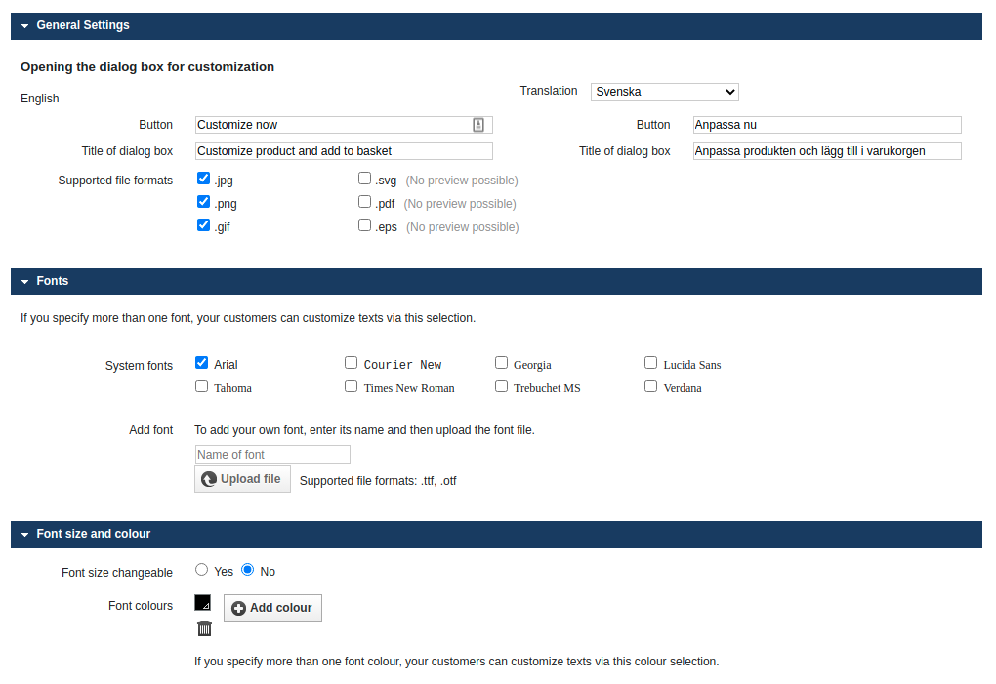Delete the font colour with trash icon
Image resolution: width=996 pixels, height=684 pixels.
point(204,628)
